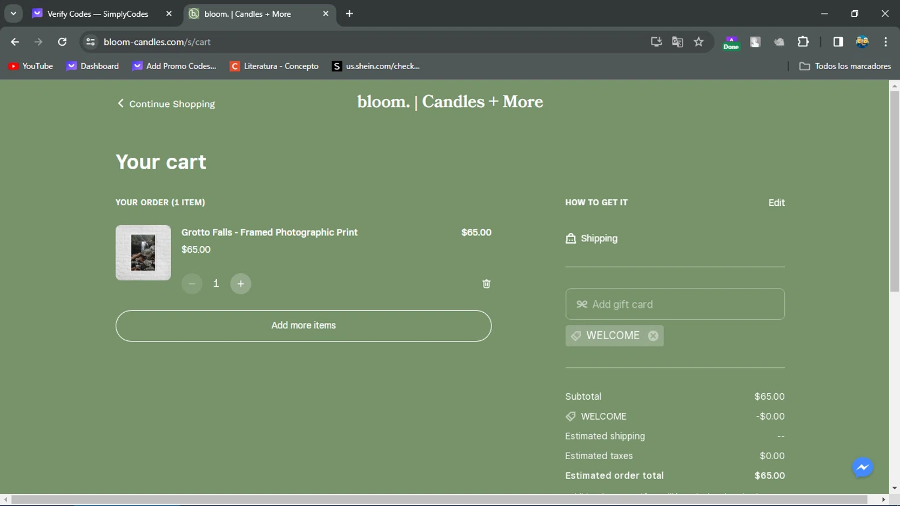
Task: Open YouTube bookmark
Action: point(31,66)
